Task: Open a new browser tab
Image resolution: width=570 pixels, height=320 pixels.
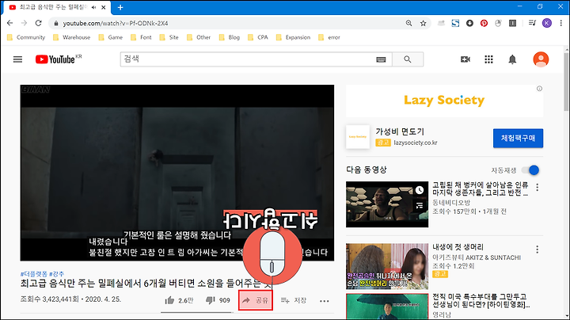Action: pos(120,7)
